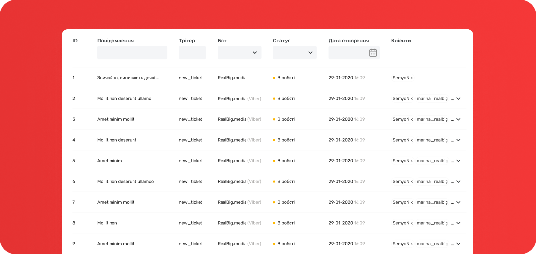Expand clients list in row 3
Image resolution: width=536 pixels, height=254 pixels.
[458, 119]
